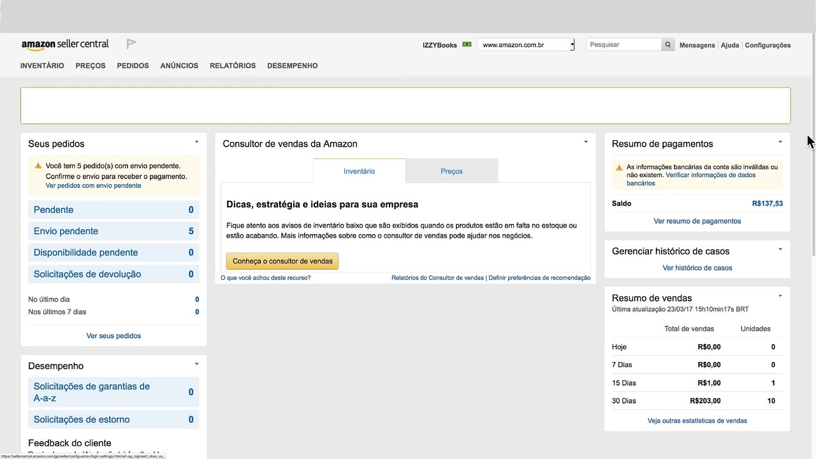The height and width of the screenshot is (459, 816).
Task: Click Veja outras estatísticas de vendas link
Action: point(697,421)
